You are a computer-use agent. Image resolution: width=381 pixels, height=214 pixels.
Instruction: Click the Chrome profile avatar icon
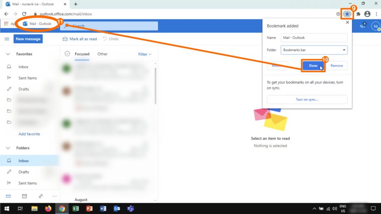pos(367,14)
